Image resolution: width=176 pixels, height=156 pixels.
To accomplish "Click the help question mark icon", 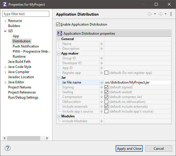I will [x=8, y=148].
